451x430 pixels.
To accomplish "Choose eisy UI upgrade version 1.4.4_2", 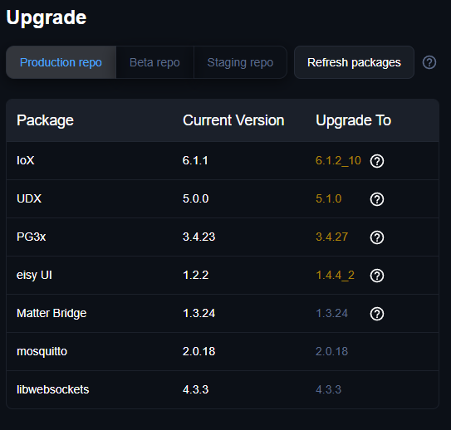I will point(335,276).
